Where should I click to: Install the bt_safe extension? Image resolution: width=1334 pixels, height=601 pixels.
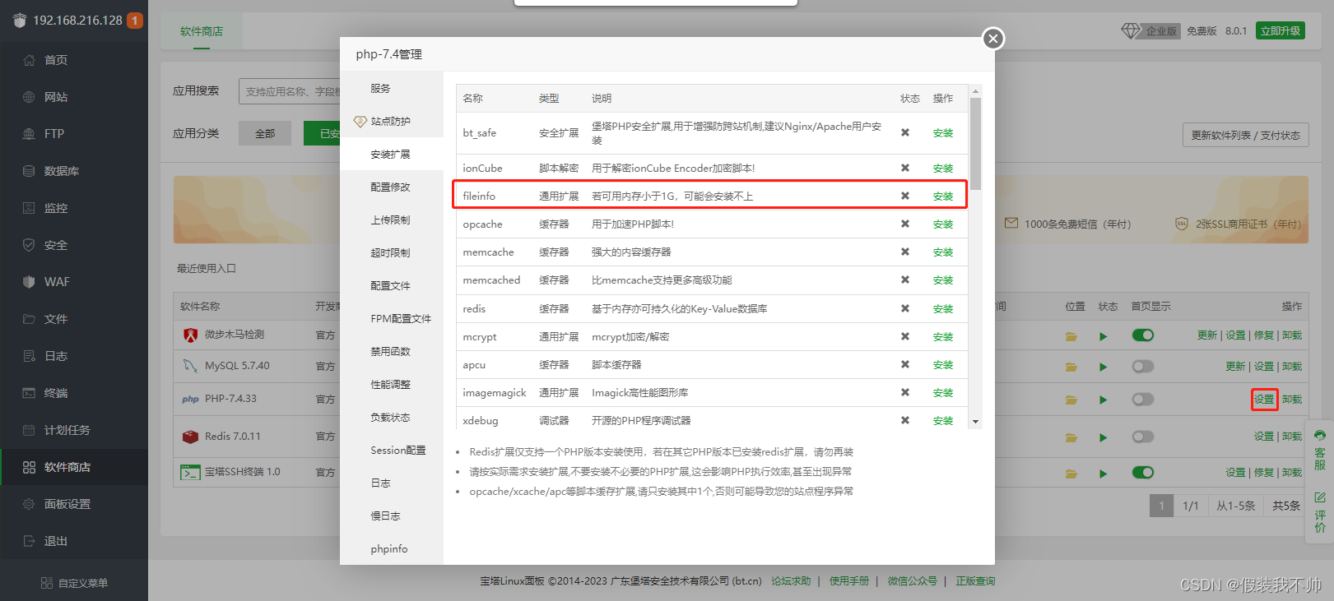[942, 133]
